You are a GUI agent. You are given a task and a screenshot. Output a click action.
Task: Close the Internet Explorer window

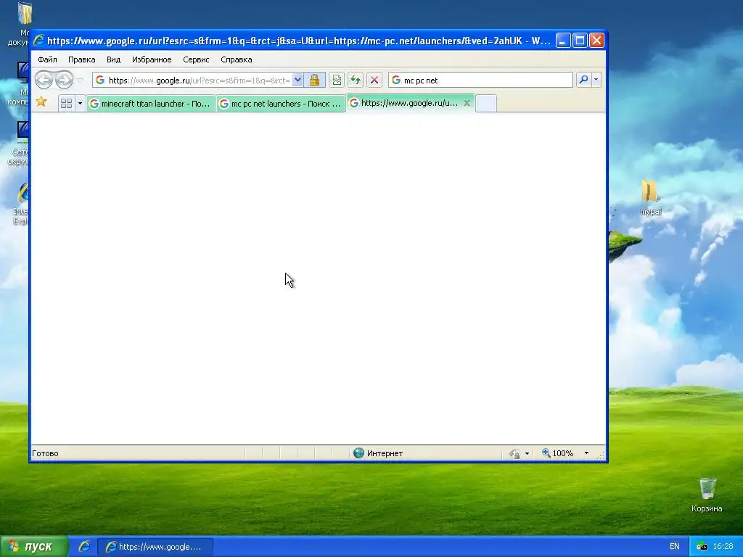596,41
